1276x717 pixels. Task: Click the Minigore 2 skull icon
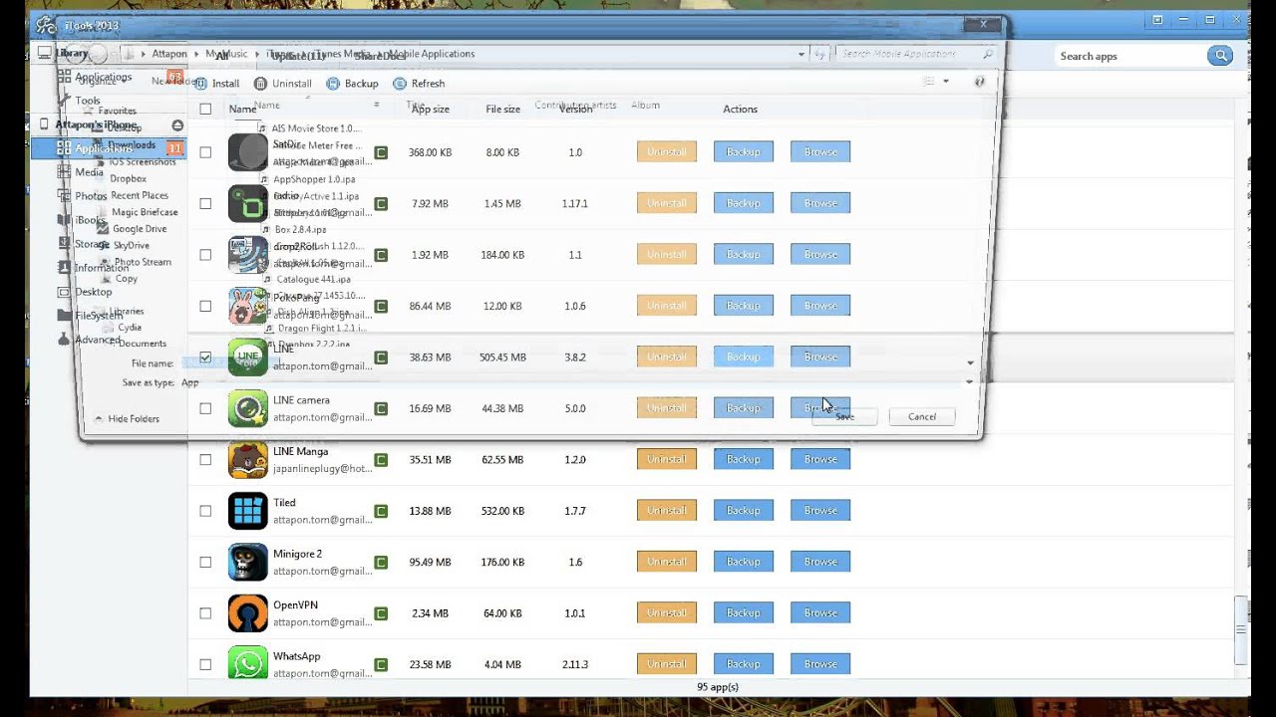pos(247,563)
